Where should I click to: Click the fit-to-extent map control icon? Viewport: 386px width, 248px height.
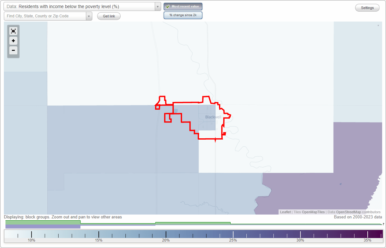[x=13, y=31]
